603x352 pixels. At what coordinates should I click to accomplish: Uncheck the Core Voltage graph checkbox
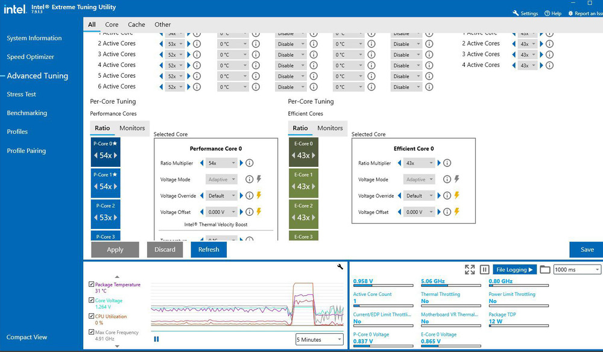coord(91,300)
